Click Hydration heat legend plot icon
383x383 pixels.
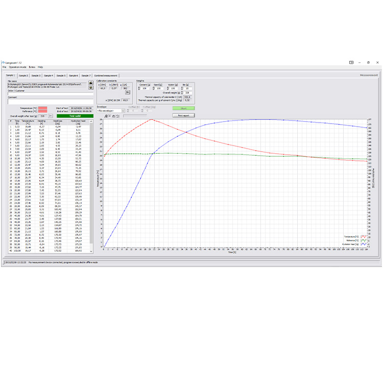[x=363, y=245]
